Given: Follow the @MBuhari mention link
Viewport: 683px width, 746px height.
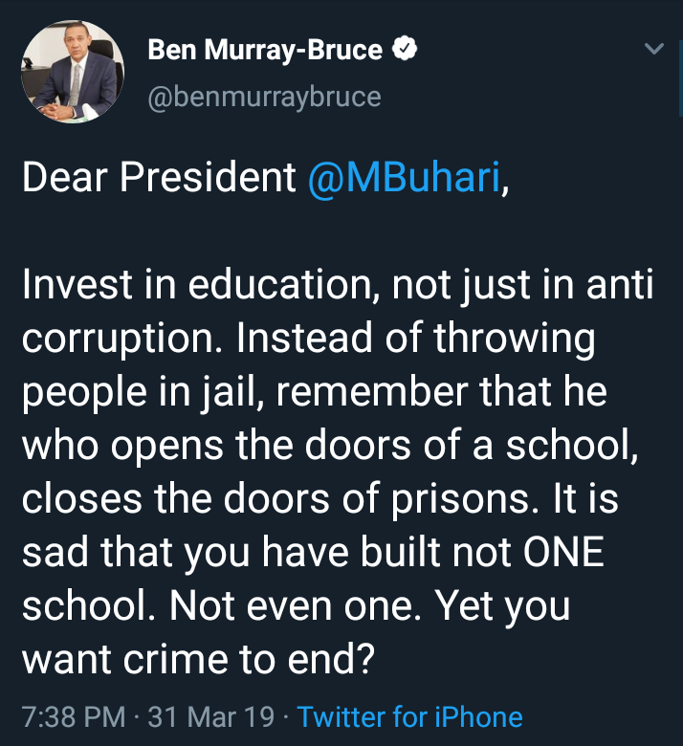Looking at the screenshot, I should coord(404,179).
